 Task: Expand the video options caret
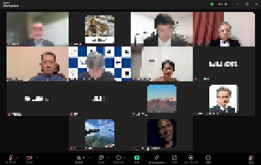click(x=37, y=158)
